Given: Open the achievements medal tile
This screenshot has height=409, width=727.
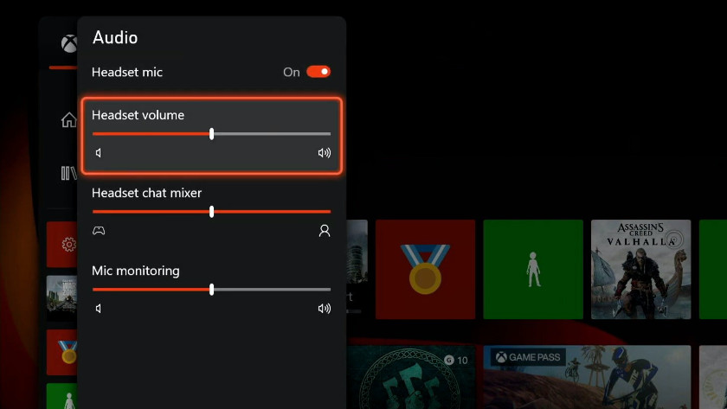Looking at the screenshot, I should pos(425,269).
